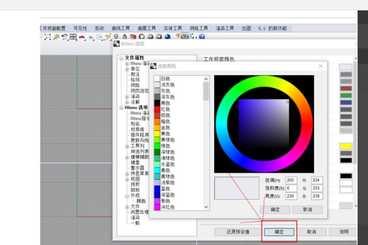Viewport: 368px width, 245px height.
Task: Expand the 文件属性 tree node
Action: click(x=121, y=58)
